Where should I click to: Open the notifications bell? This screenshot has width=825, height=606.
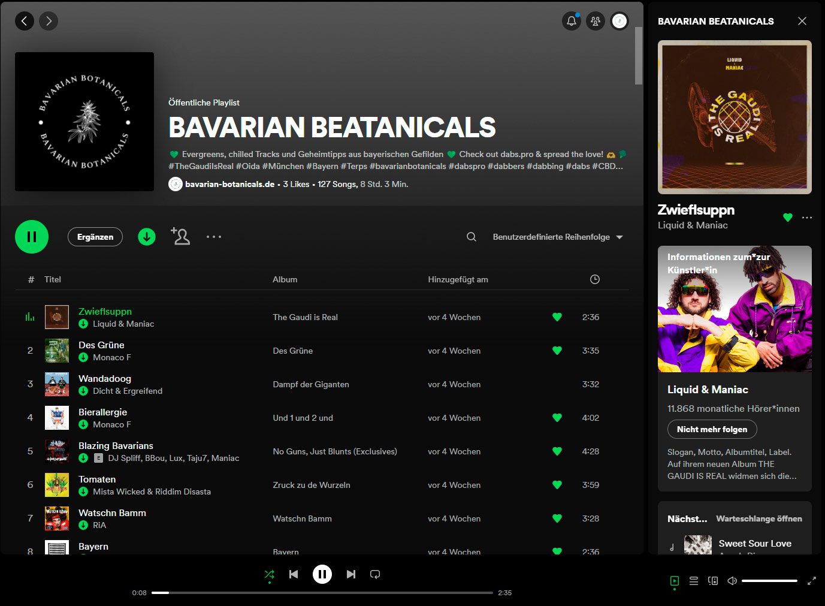571,20
